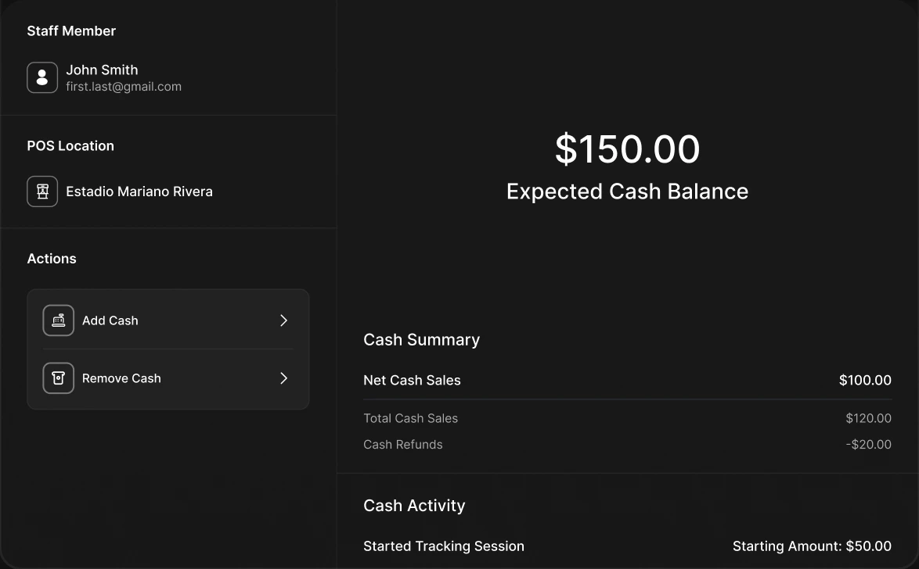
Task: Click the first.last@gmail.com email address
Action: click(x=124, y=87)
